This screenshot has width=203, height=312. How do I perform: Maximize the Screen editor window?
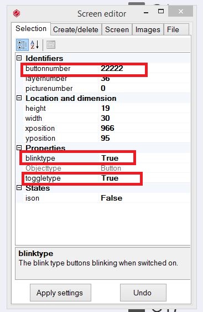click(x=161, y=11)
